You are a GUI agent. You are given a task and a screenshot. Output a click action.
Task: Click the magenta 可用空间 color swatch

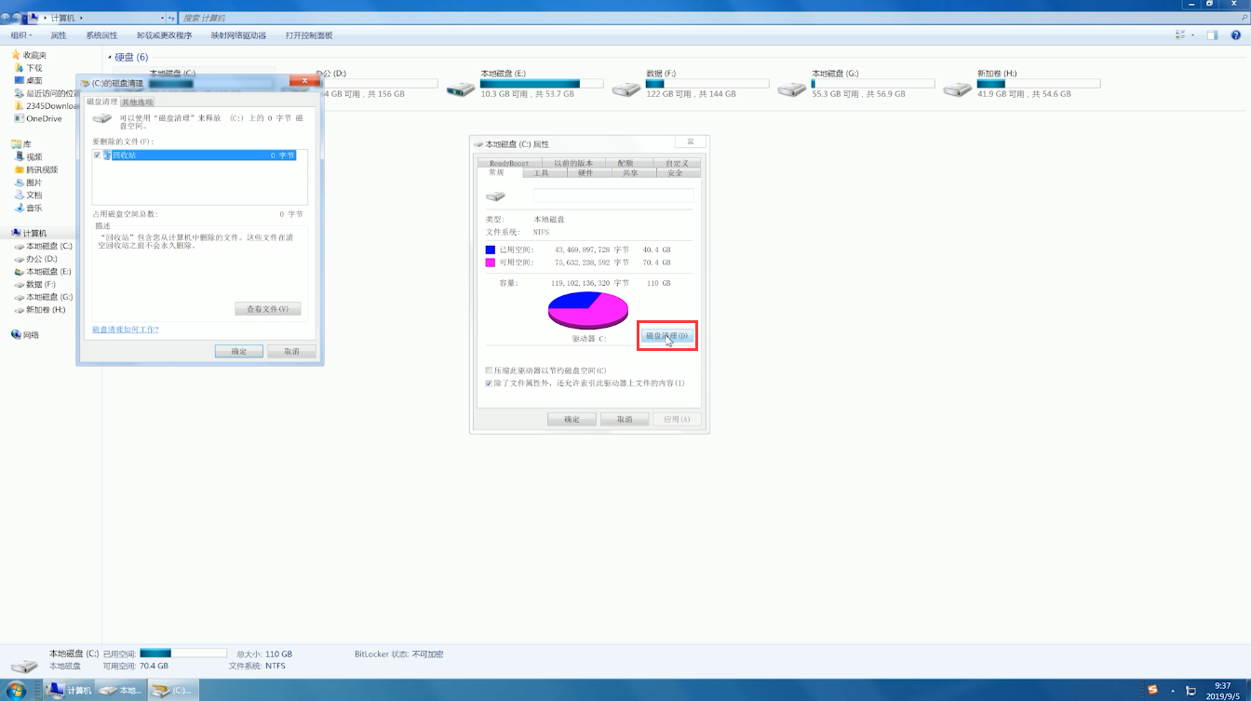(491, 263)
